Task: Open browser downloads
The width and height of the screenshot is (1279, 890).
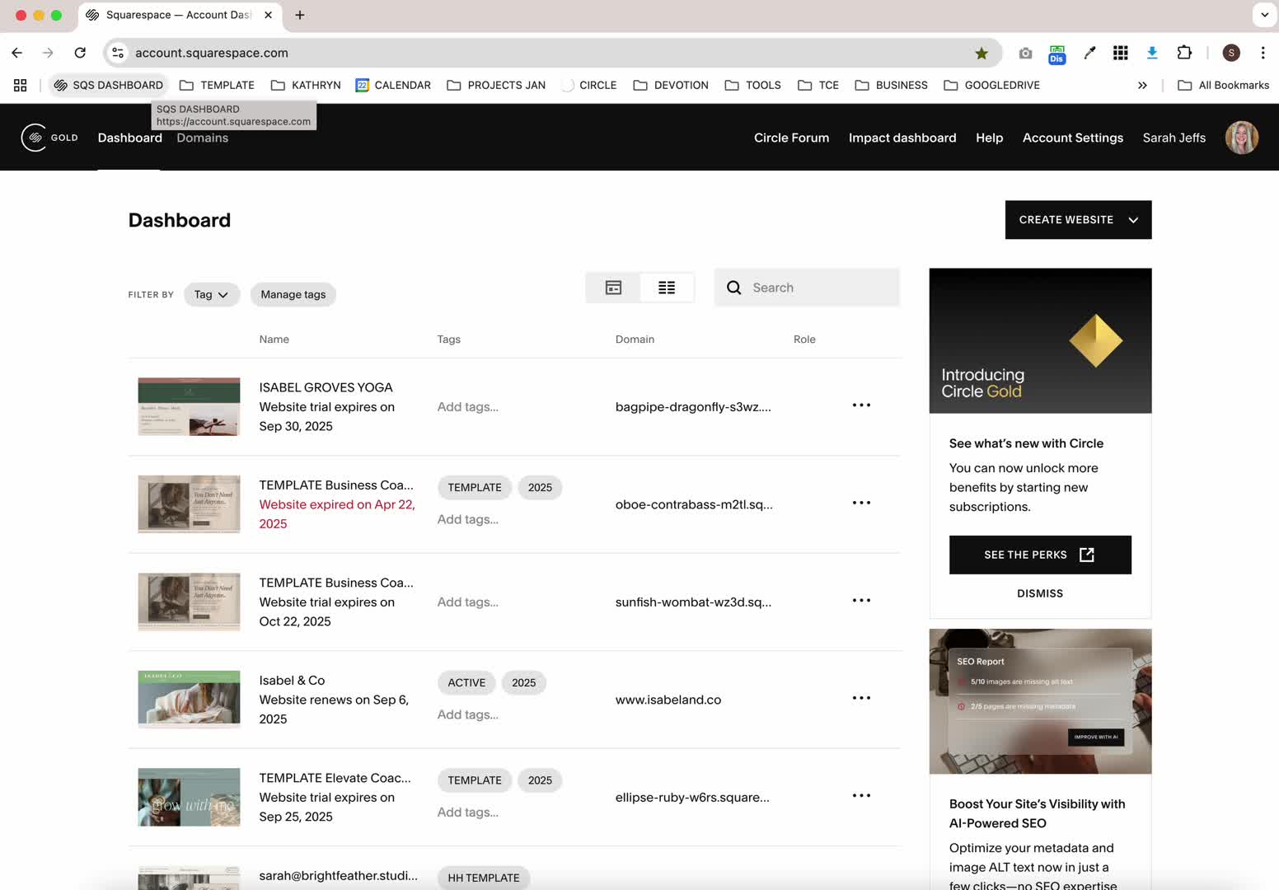Action: pyautogui.click(x=1152, y=53)
